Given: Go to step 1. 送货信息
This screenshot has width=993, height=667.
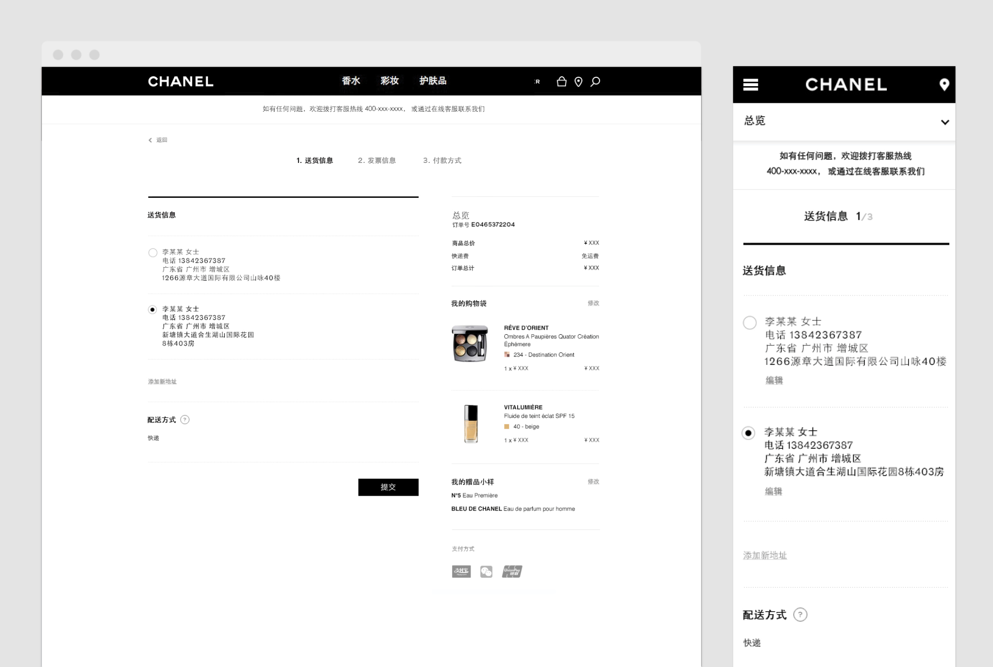Looking at the screenshot, I should (315, 161).
